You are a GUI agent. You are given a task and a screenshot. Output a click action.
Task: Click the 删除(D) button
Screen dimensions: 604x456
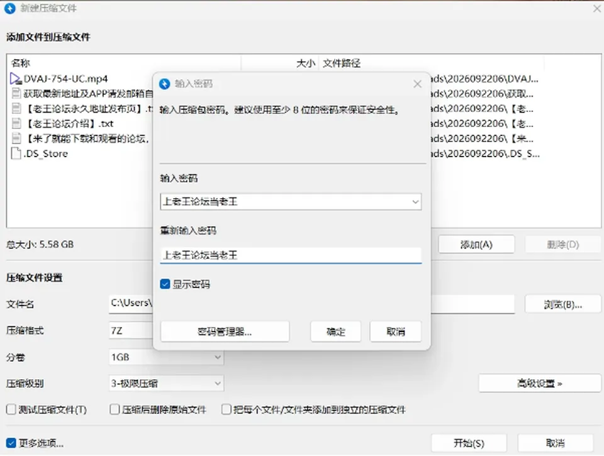(x=562, y=245)
